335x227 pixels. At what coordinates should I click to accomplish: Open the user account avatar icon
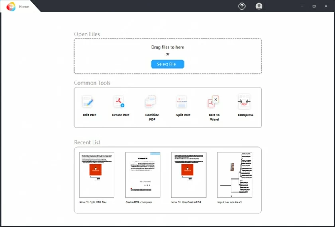[x=259, y=6]
